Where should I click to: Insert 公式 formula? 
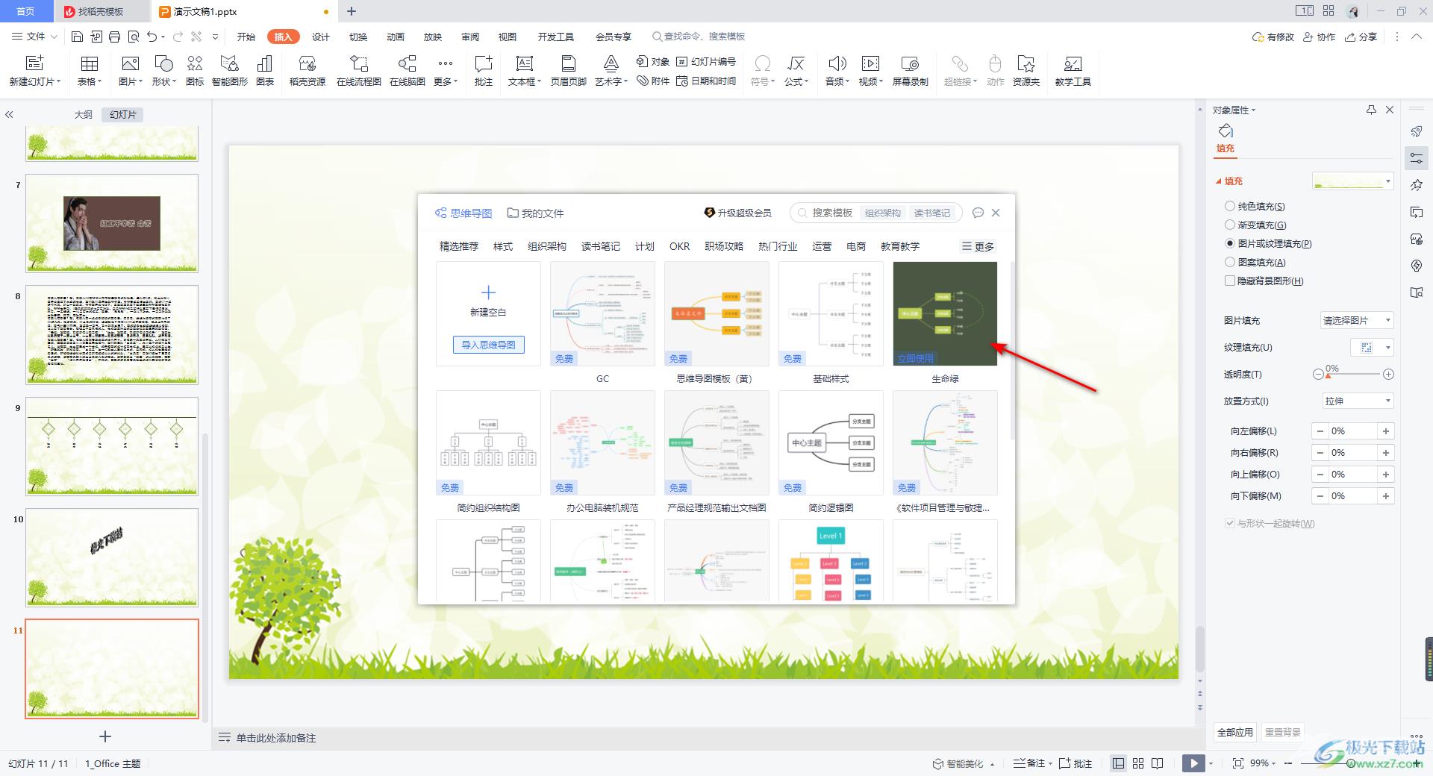[x=796, y=71]
